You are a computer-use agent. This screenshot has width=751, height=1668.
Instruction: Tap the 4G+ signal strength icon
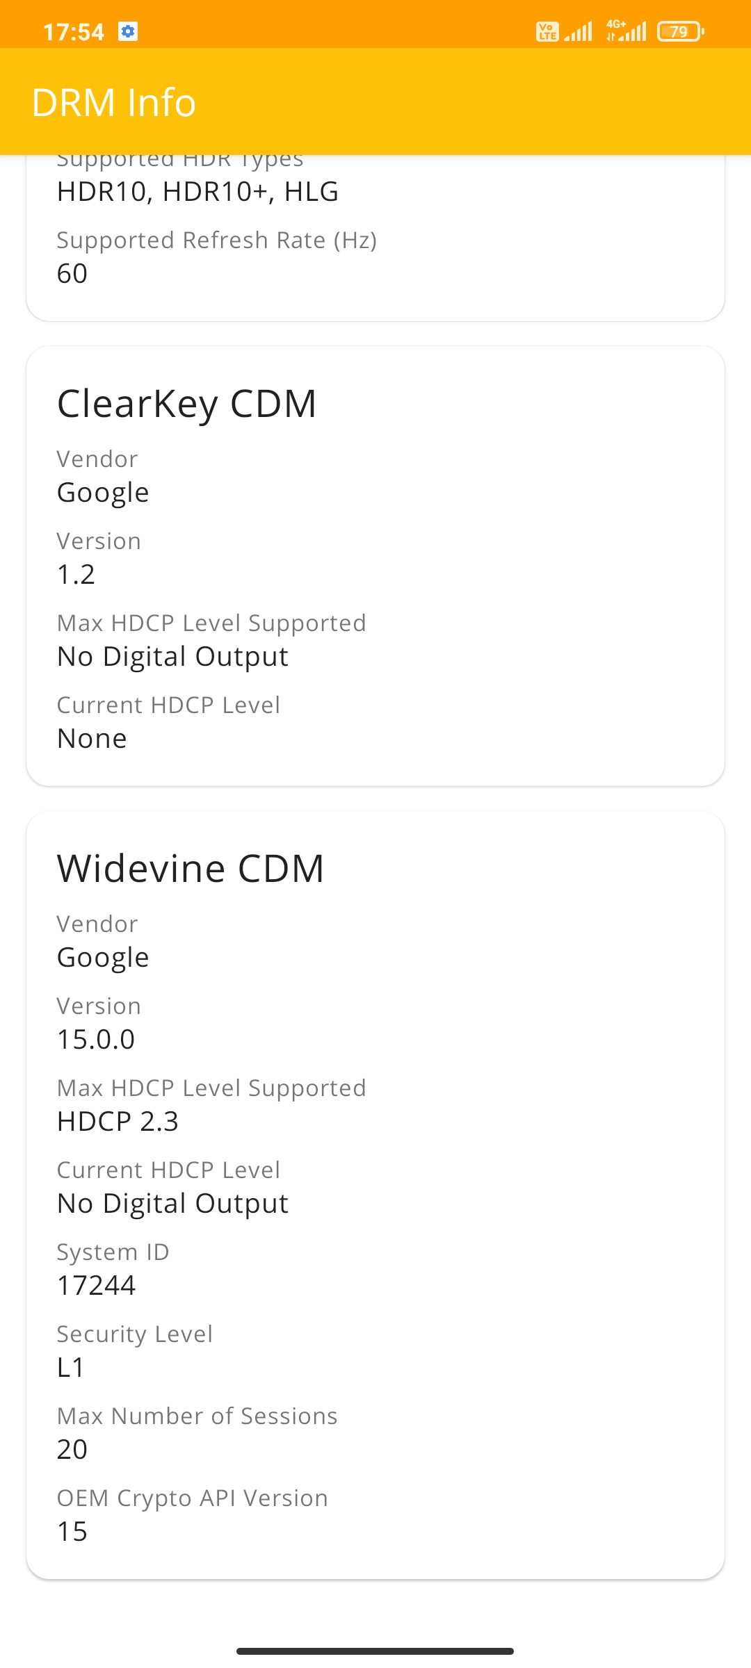627,31
